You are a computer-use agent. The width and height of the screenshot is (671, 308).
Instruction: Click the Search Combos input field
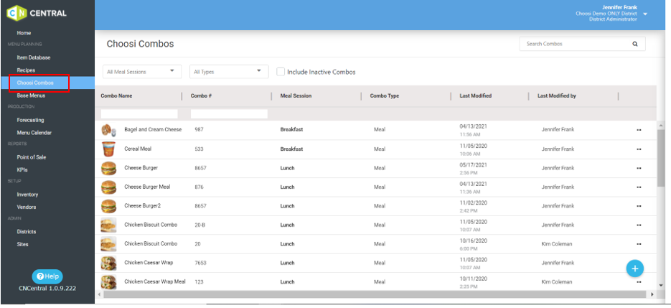(x=576, y=44)
